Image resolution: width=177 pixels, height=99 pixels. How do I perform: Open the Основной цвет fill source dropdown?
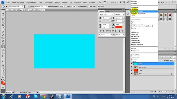[16, 7]
